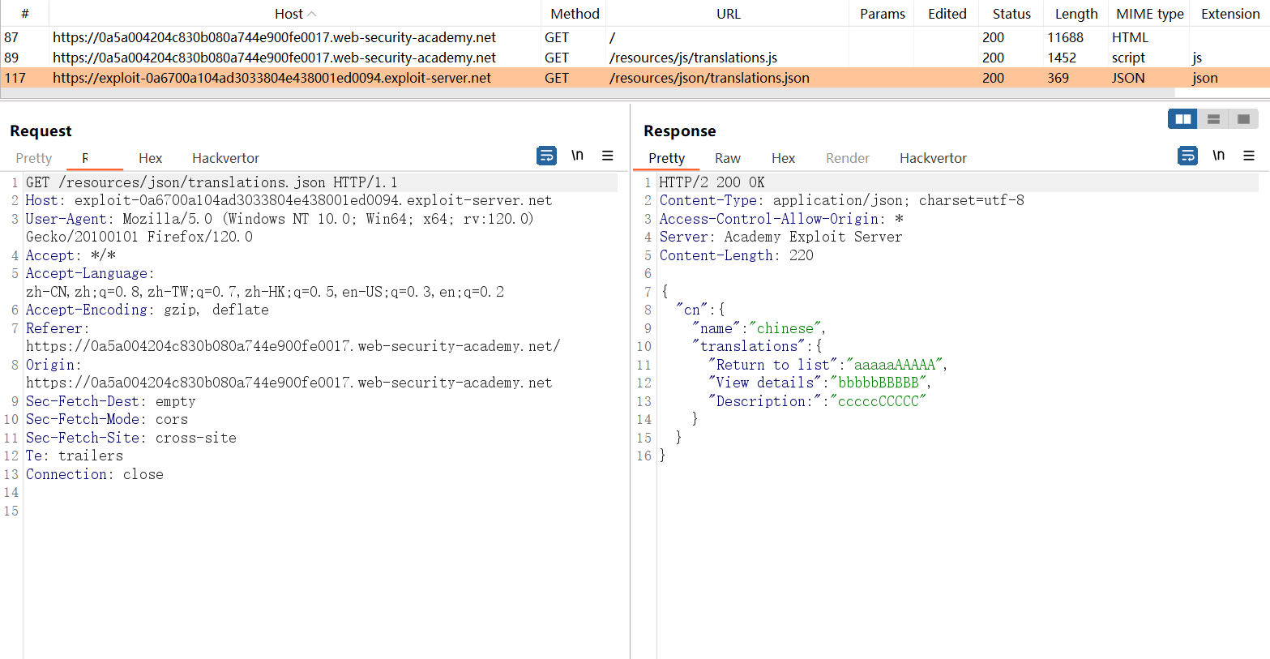Click the User-Agent header line
Viewport: 1270px width, 659px height.
click(x=280, y=228)
